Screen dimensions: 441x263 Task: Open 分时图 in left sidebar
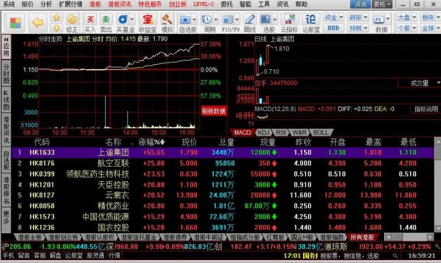tap(6, 74)
